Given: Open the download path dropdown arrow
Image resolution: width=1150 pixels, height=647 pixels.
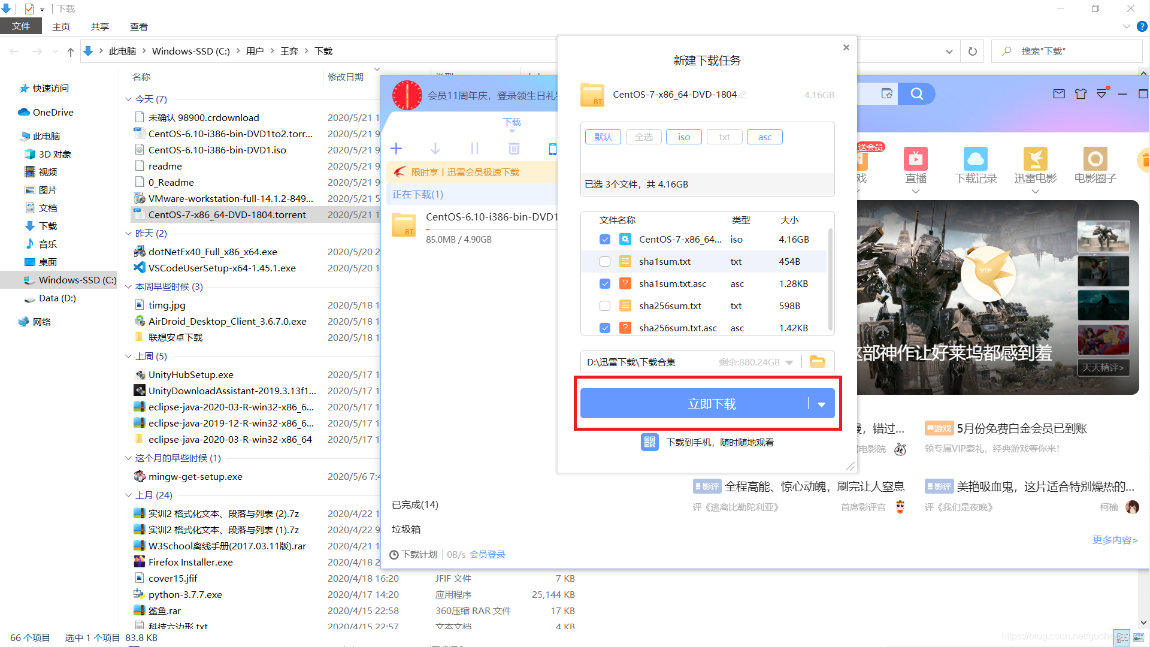Looking at the screenshot, I should [x=789, y=362].
